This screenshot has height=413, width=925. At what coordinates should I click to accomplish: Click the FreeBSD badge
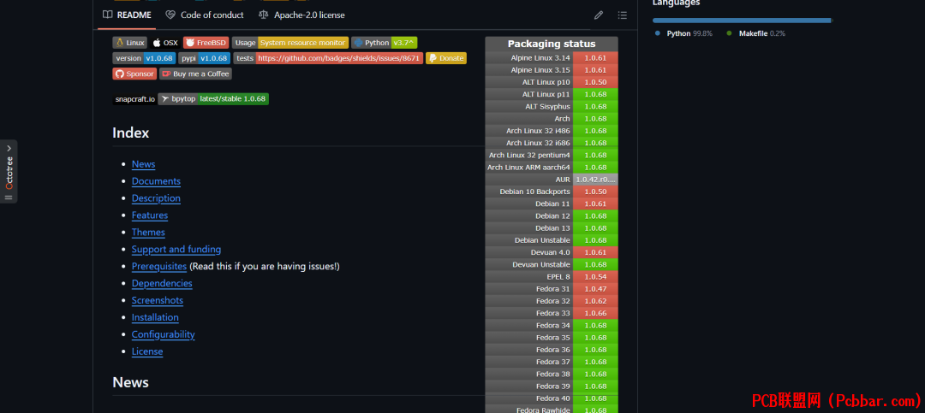coord(206,43)
